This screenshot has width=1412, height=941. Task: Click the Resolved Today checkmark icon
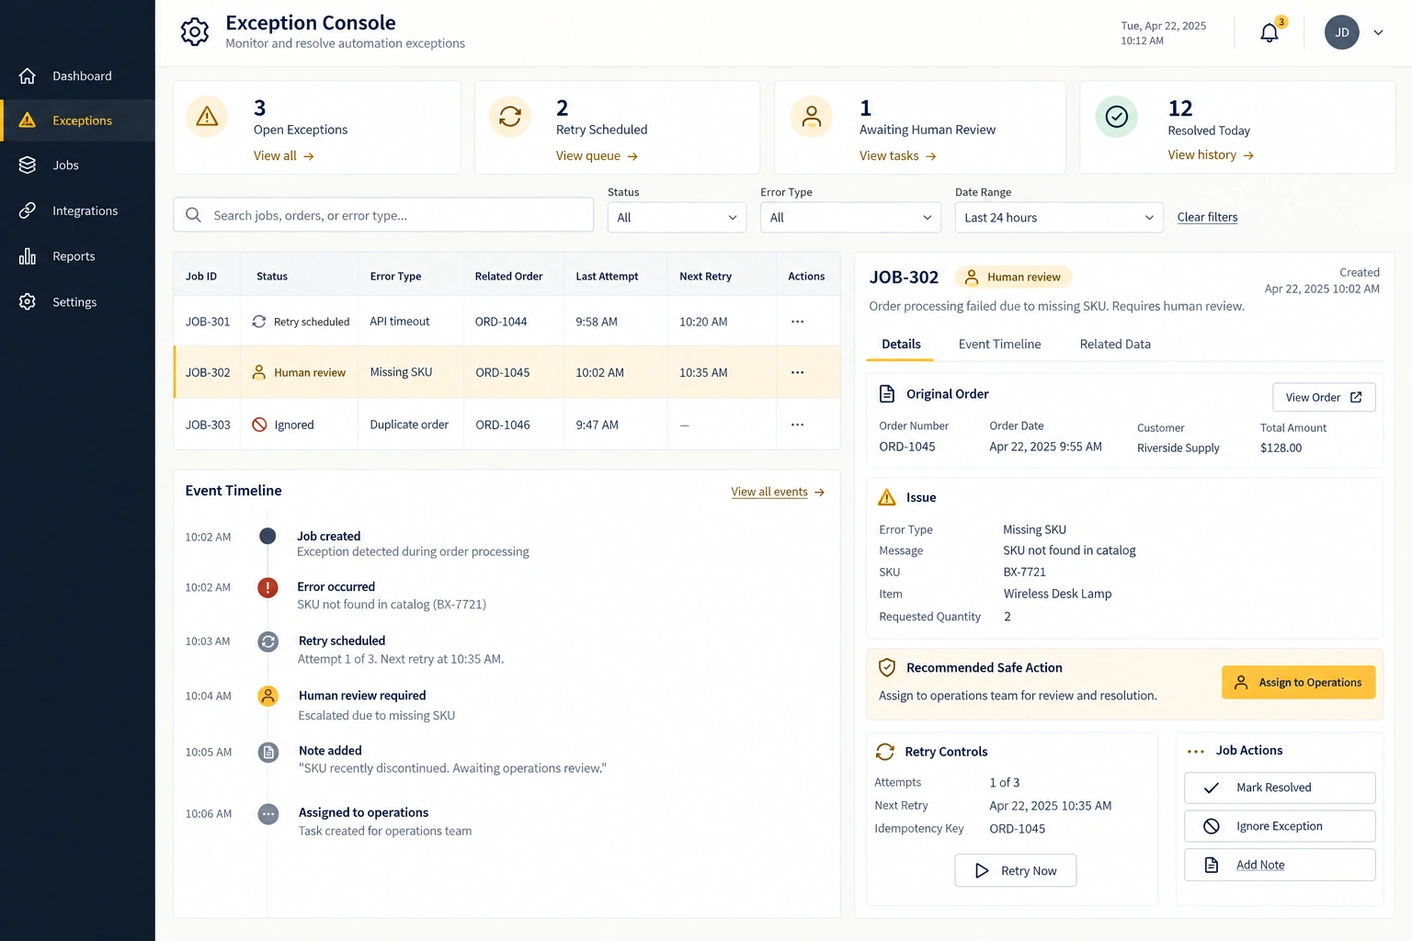1117,117
